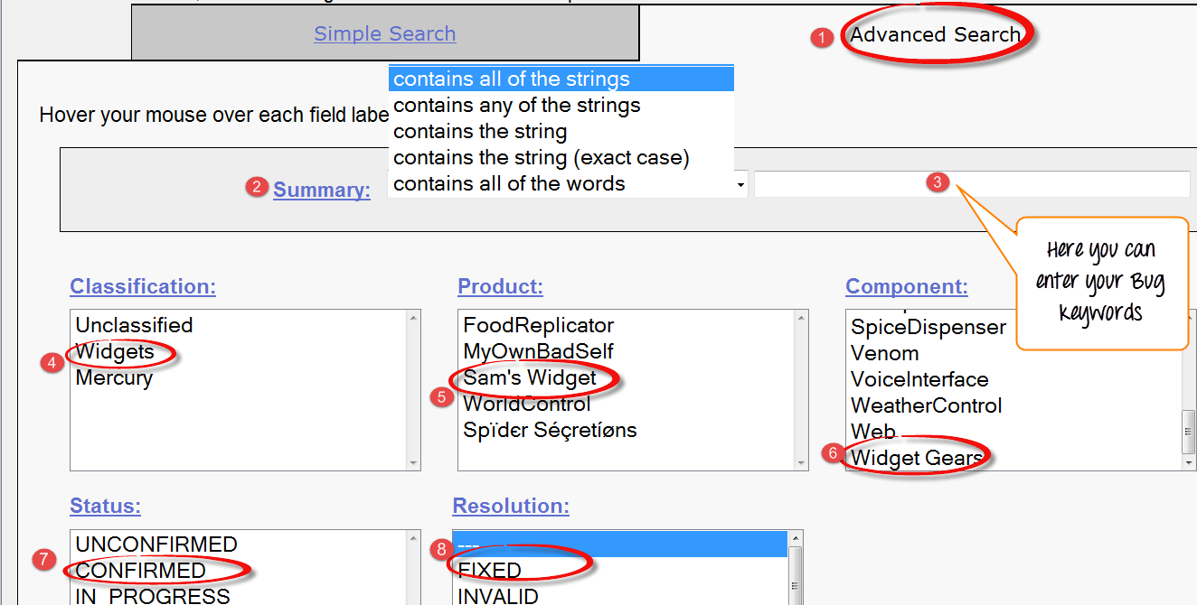
Task: Pick 'contains all of the words' option
Action: 509,184
